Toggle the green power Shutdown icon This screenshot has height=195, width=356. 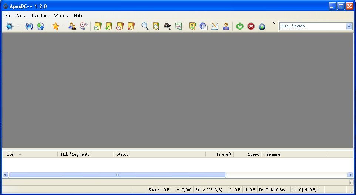[240, 26]
